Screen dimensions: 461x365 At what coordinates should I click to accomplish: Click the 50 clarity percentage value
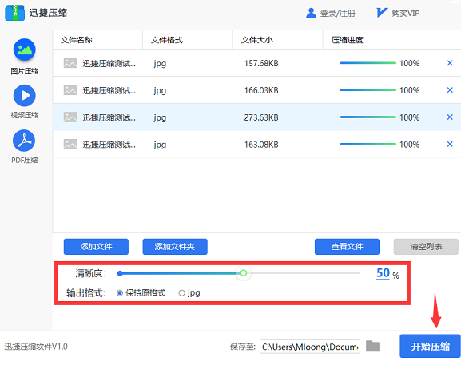(383, 273)
